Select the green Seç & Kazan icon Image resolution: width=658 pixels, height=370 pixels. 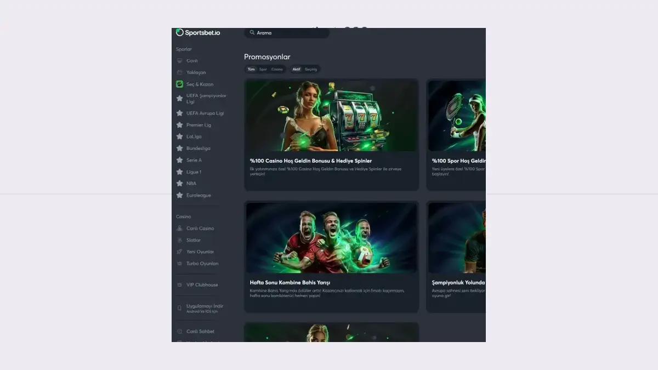click(179, 84)
